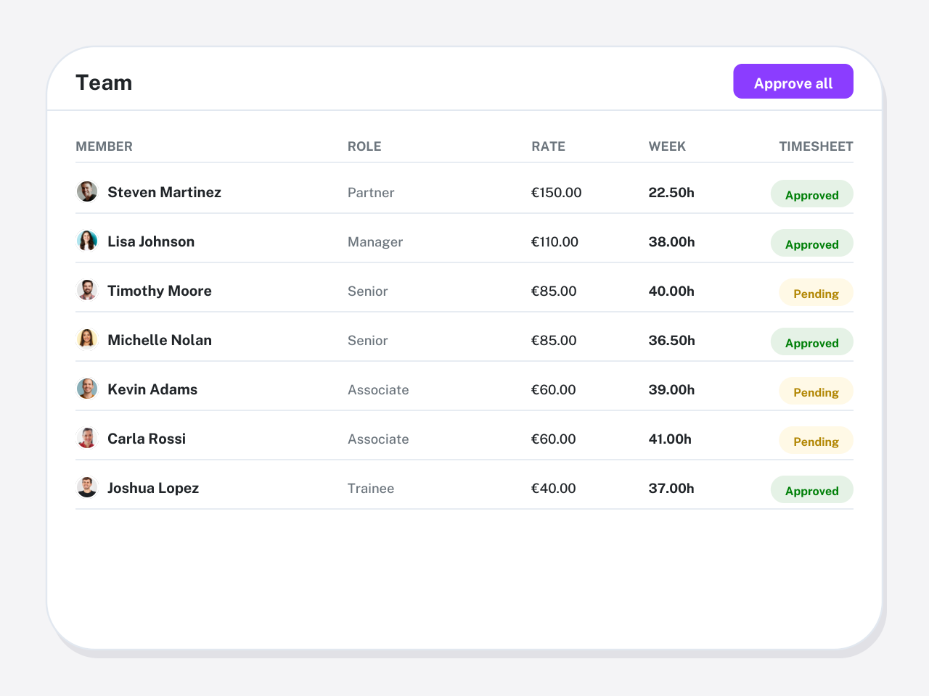Open Steven Martinez's avatar photo
This screenshot has width=929, height=696.
[x=87, y=191]
